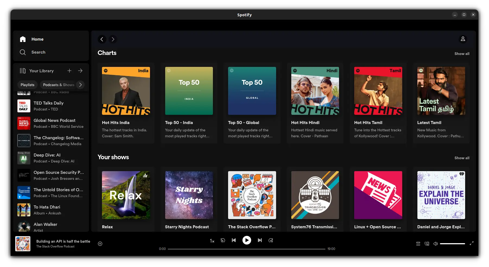This screenshot has width=489, height=267.
Task: Navigate back with the left chevron
Action: pos(102,39)
